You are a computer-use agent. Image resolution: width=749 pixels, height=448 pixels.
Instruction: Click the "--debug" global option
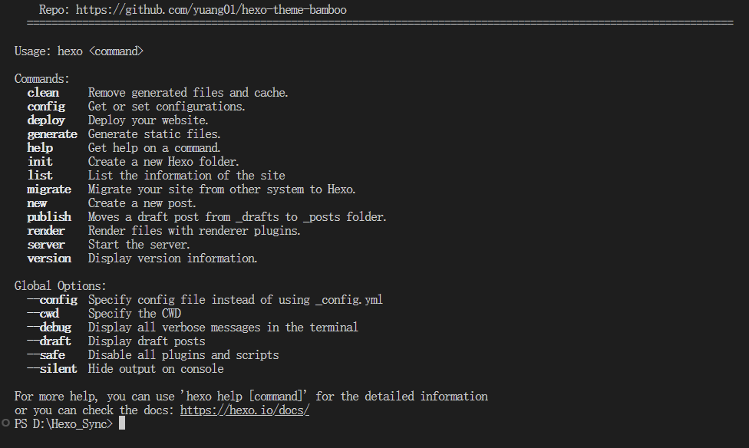(x=49, y=328)
